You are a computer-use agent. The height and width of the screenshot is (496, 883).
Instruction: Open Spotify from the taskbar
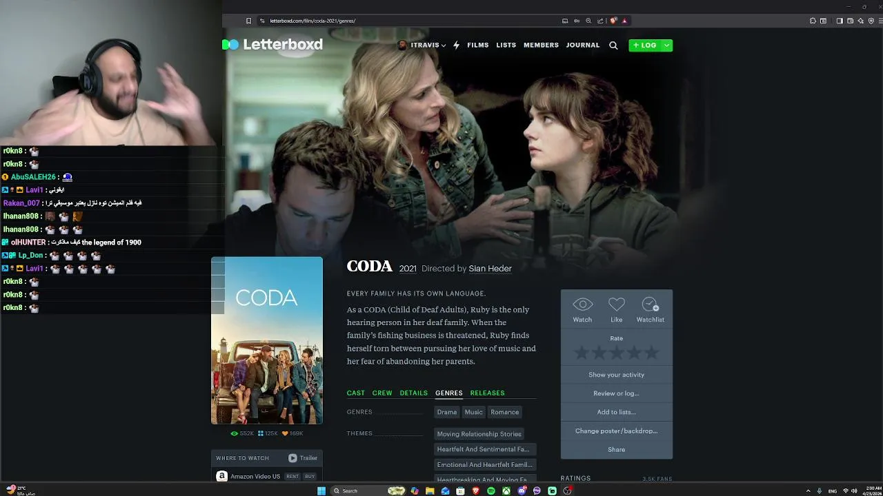[x=491, y=490]
